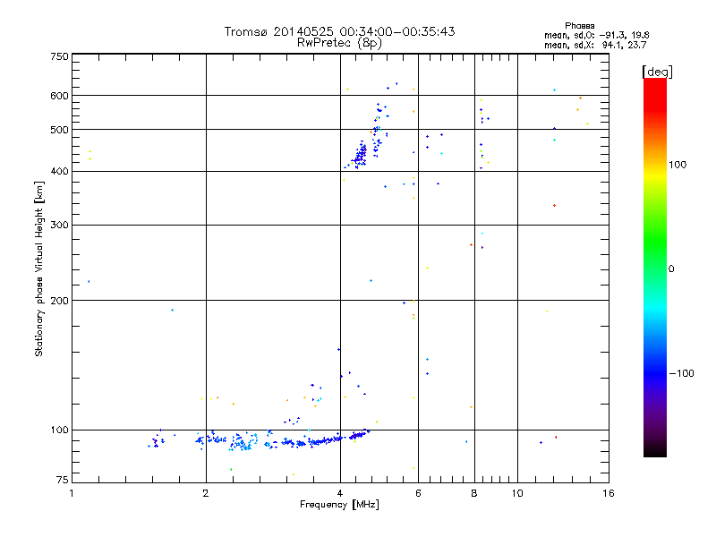Click the x-axis tick label '4'
The height and width of the screenshot is (537, 716).
click(x=340, y=493)
